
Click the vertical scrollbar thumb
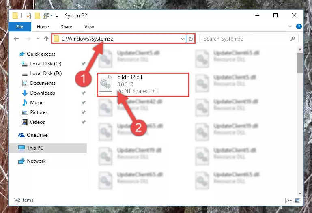tap(300, 63)
